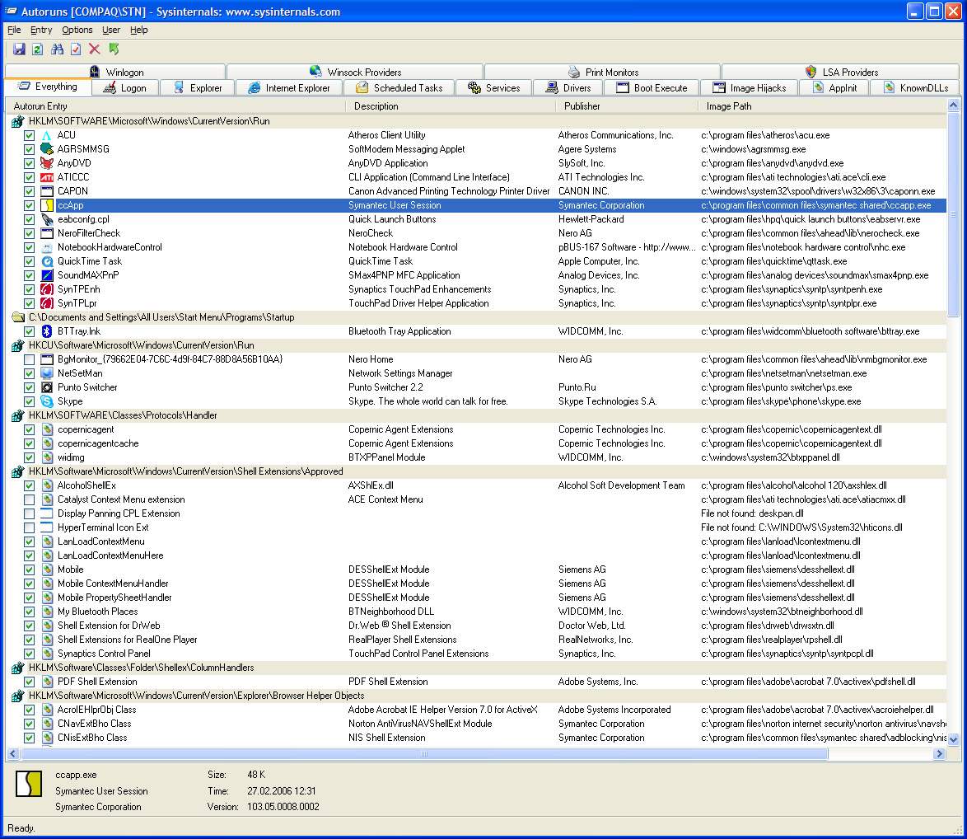Click the BTTray.lnk Bluetooth icon
Image resolution: width=967 pixels, height=839 pixels.
(x=47, y=331)
